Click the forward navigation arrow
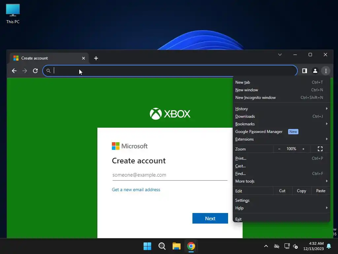This screenshot has width=338, height=254. tap(25, 71)
